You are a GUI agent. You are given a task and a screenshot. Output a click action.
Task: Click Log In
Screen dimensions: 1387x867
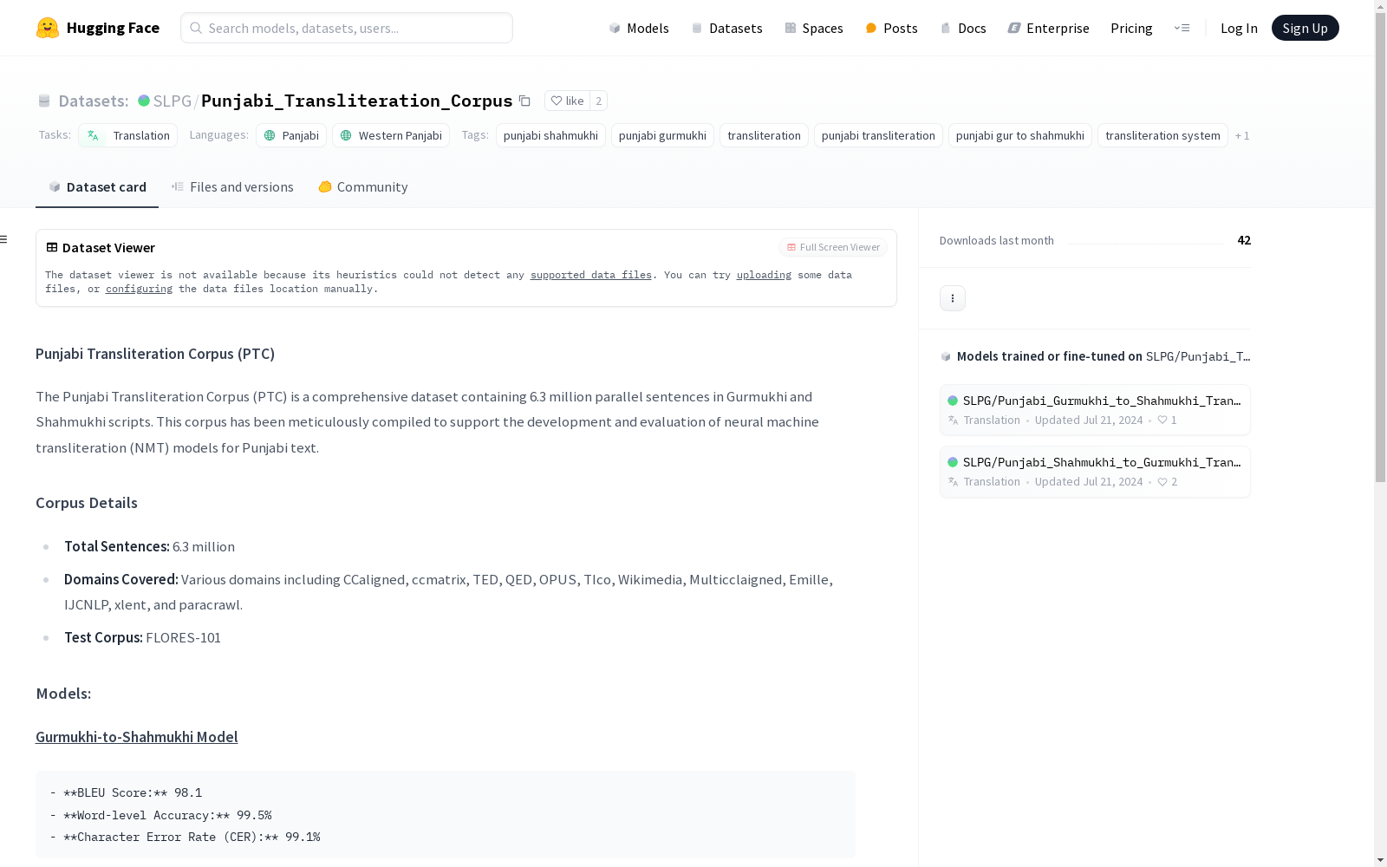tap(1239, 28)
